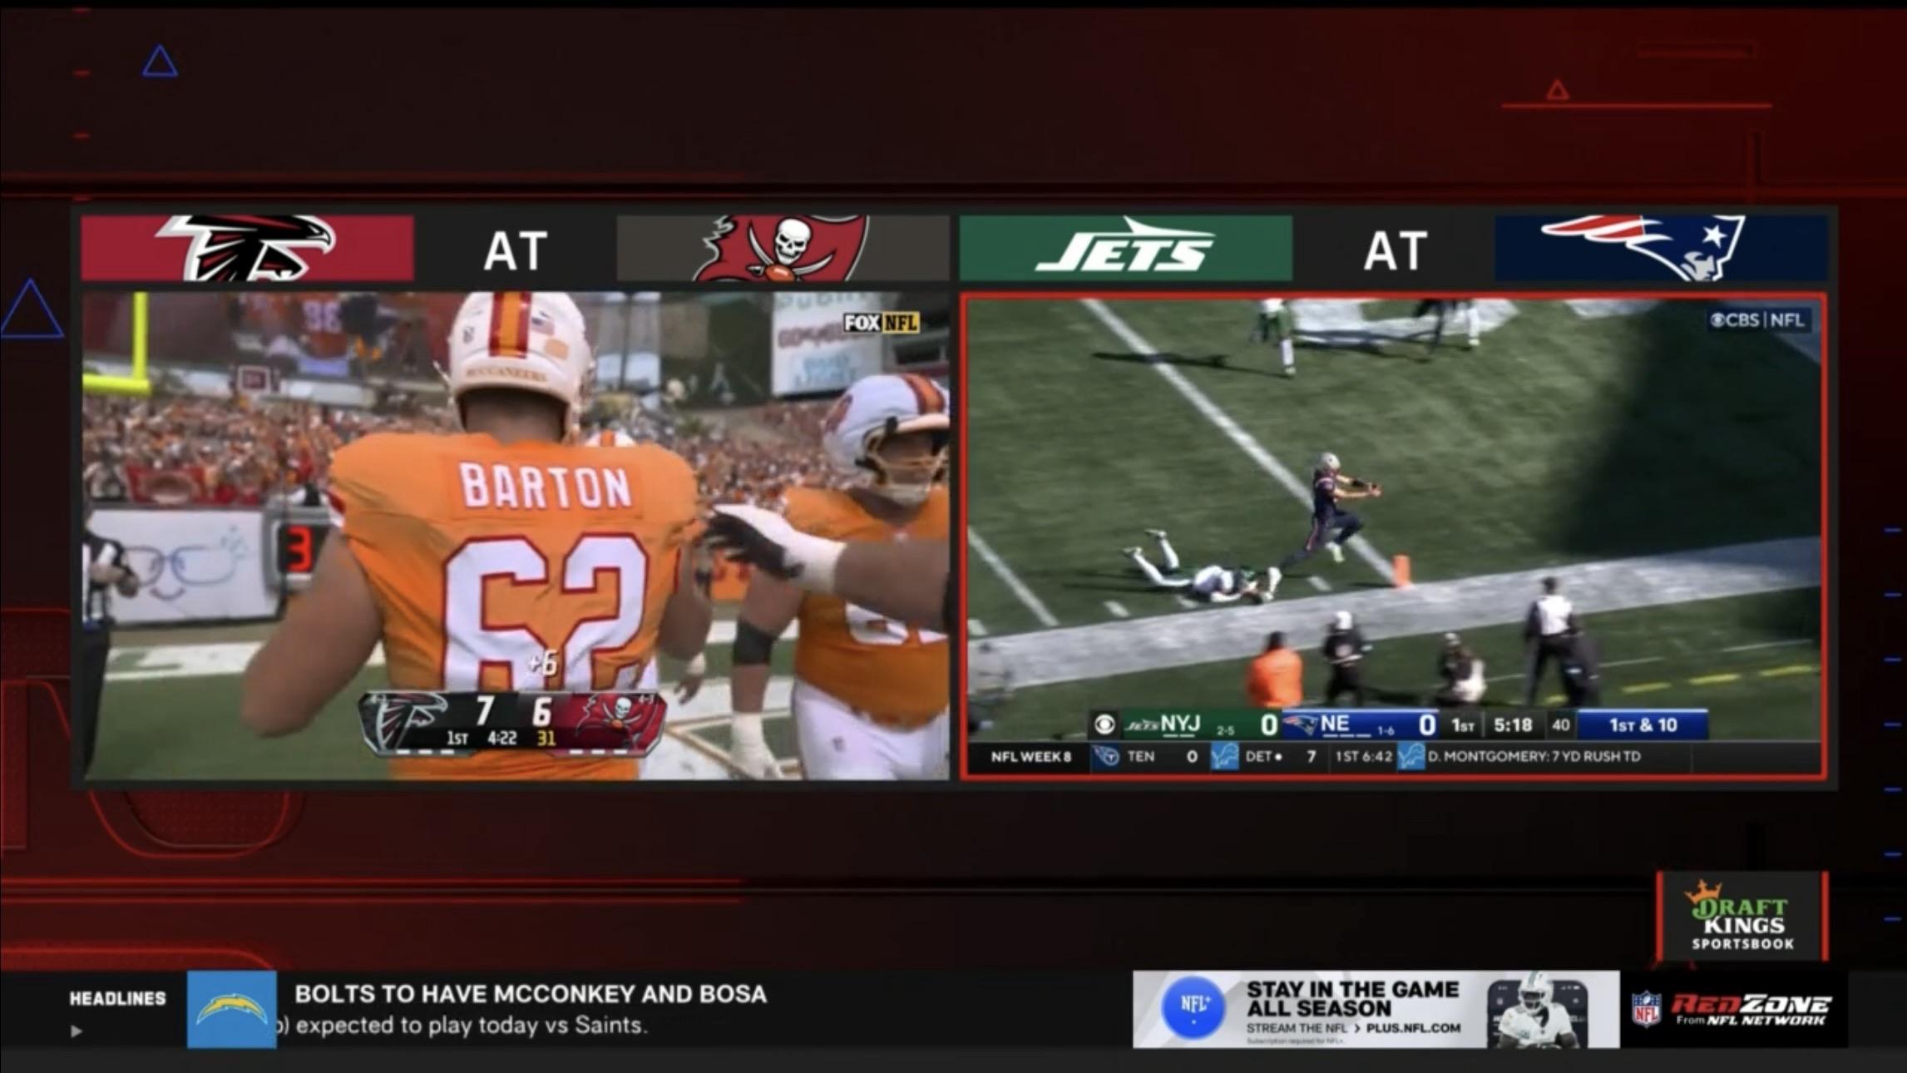Select the Jets at Patriots video feed
1907x1073 pixels.
[x=1394, y=536]
